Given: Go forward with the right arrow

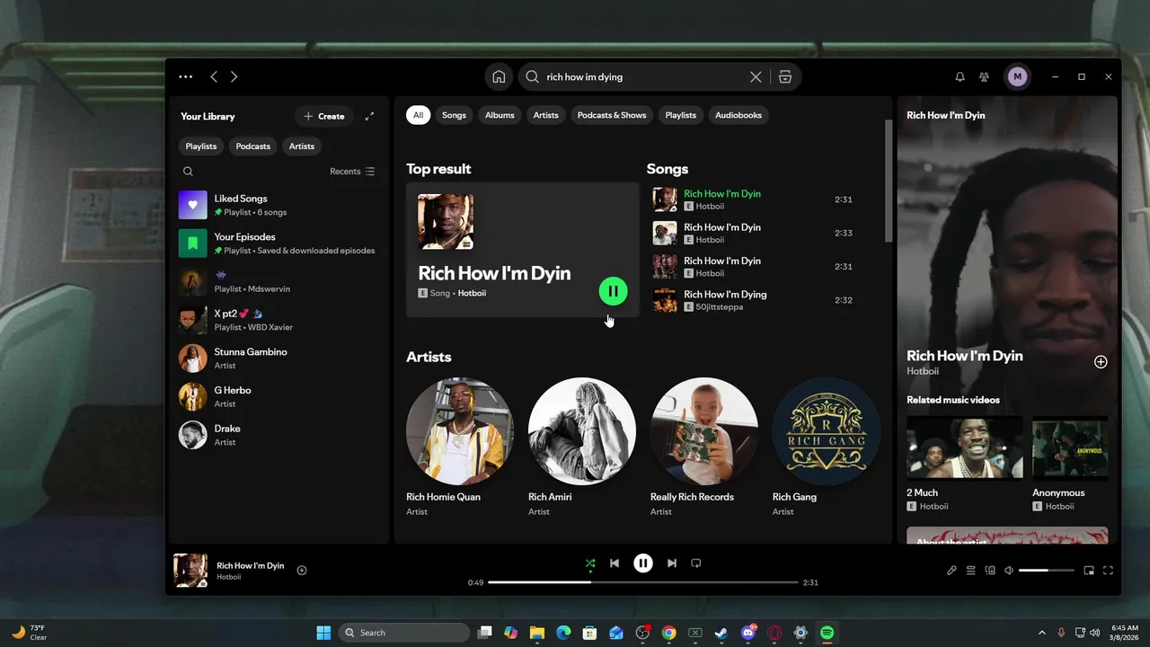Looking at the screenshot, I should [234, 77].
